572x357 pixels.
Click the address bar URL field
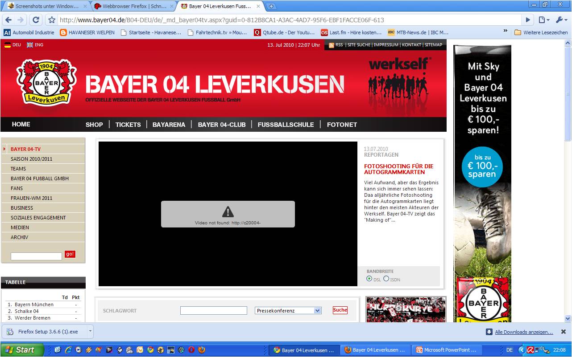tap(289, 20)
